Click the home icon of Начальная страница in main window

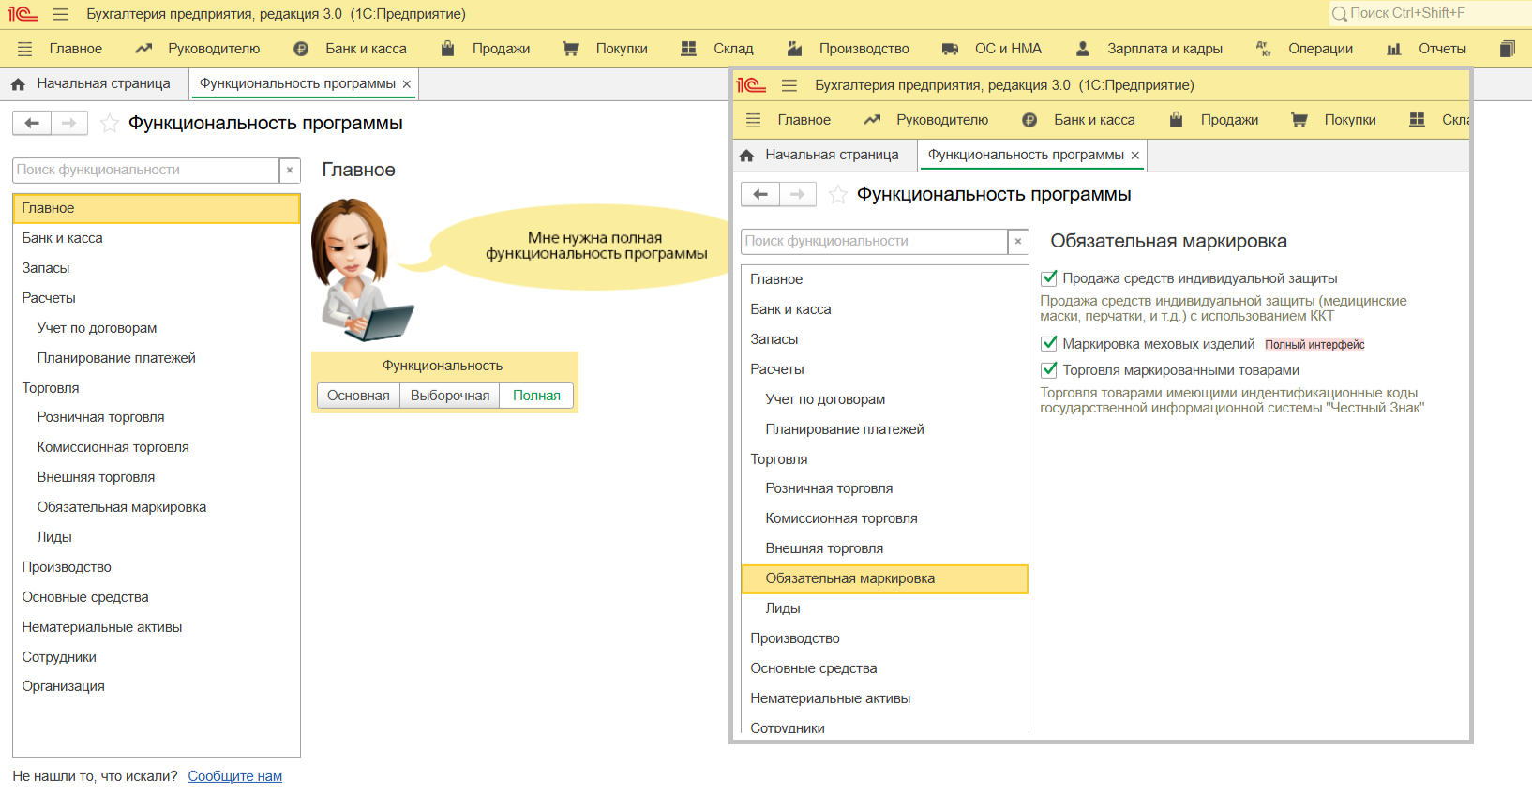click(18, 84)
